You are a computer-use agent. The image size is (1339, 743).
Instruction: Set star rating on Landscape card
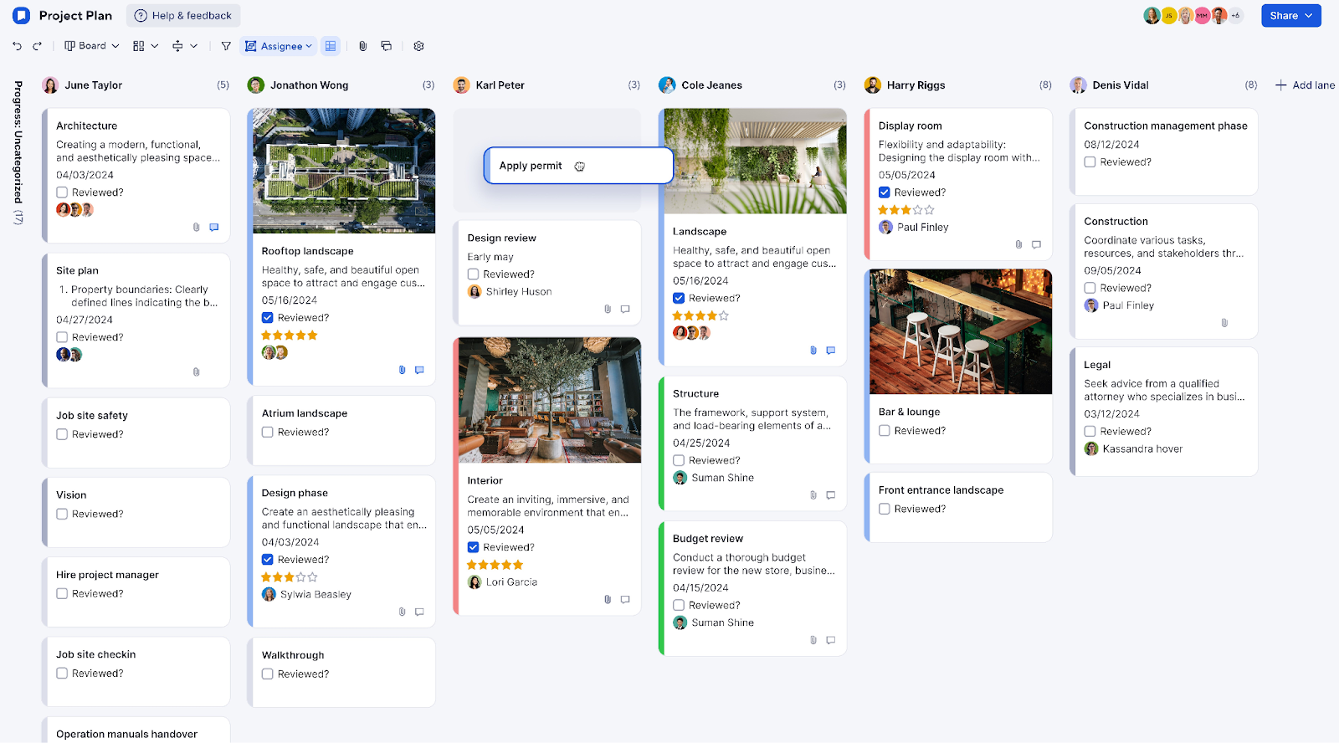[700, 316]
